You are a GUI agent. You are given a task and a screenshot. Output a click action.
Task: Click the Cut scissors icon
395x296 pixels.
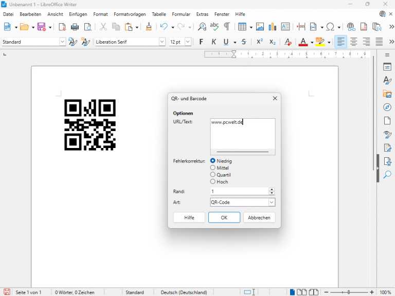pos(103,26)
